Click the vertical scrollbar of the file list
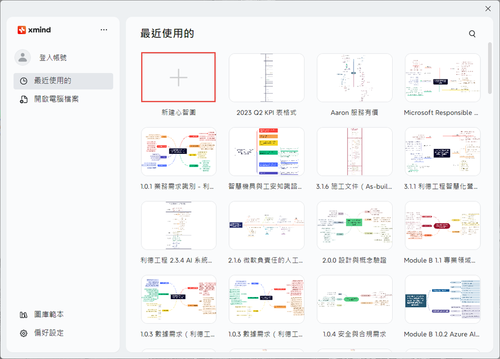The image size is (500, 359). [x=490, y=68]
